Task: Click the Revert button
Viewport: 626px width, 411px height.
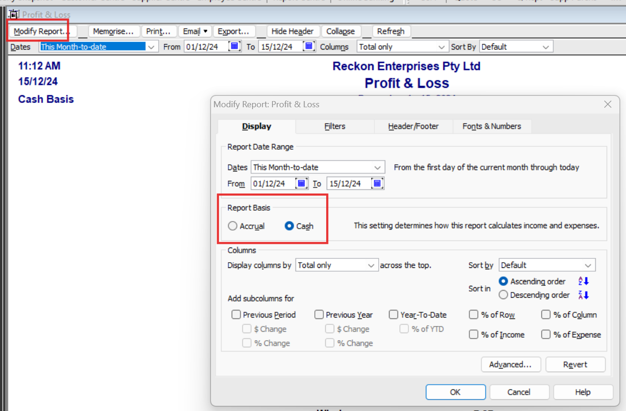Action: click(575, 365)
